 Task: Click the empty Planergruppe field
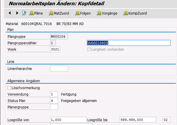(x=54, y=107)
